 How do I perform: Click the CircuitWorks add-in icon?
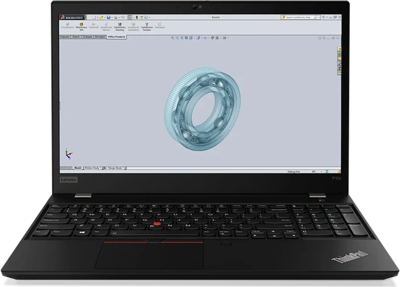(x=66, y=28)
